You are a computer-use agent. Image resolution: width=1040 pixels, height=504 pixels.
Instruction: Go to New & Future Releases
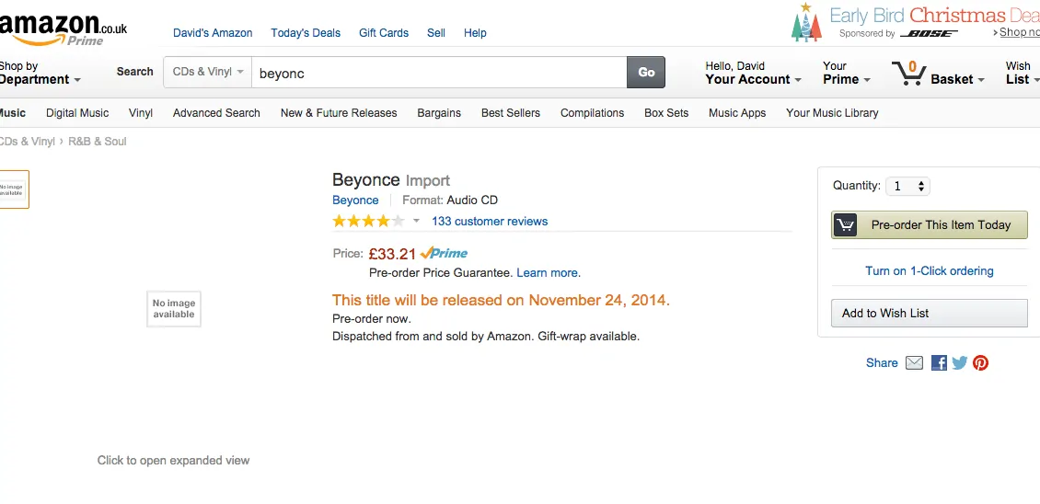pyautogui.click(x=339, y=113)
